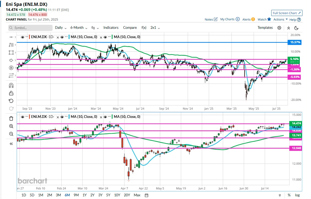Open the 6-Month period dropdown
Viewport: 311px width, 199px height.
[79, 28]
